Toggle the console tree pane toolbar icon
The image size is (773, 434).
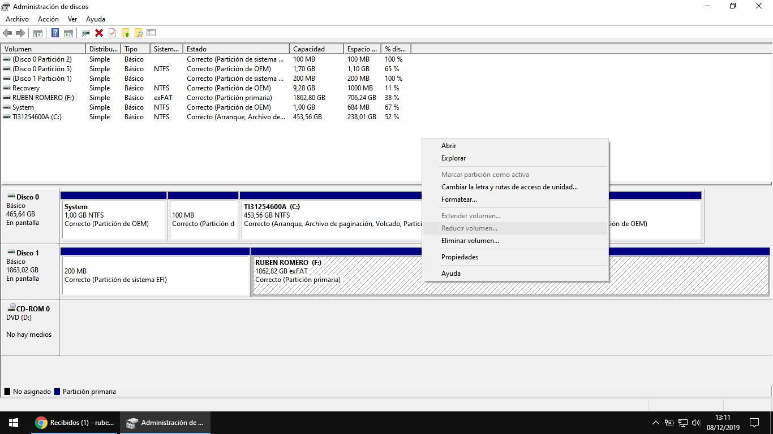(38, 33)
